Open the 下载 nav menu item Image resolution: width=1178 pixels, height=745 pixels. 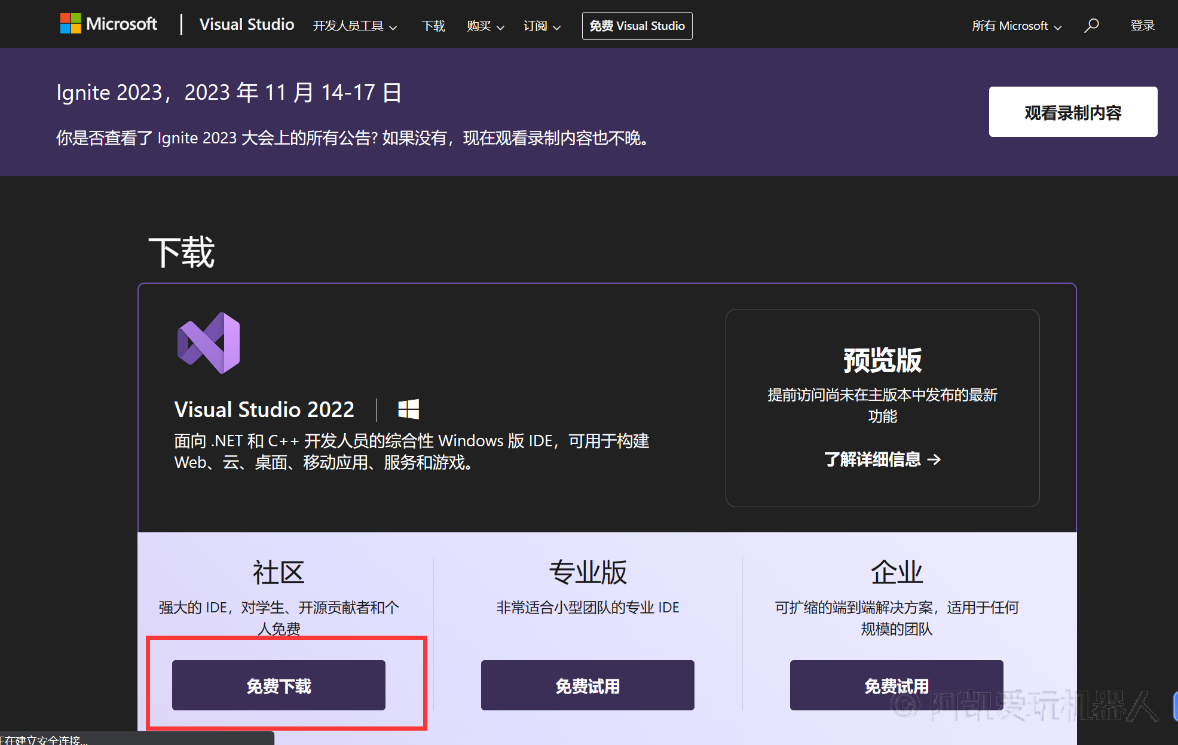[433, 26]
